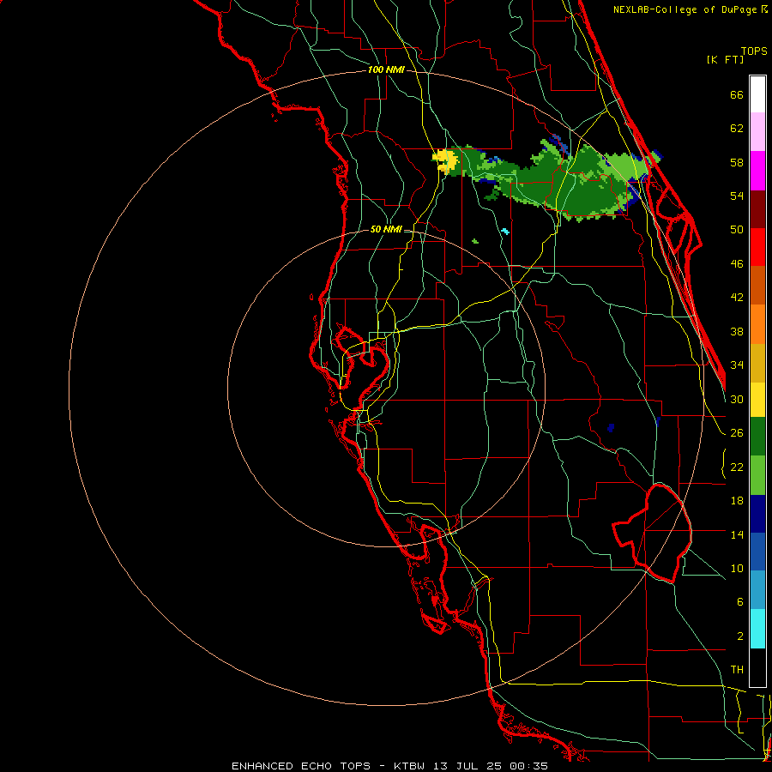
Task: Select the "18" legend value
Action: pos(737,501)
